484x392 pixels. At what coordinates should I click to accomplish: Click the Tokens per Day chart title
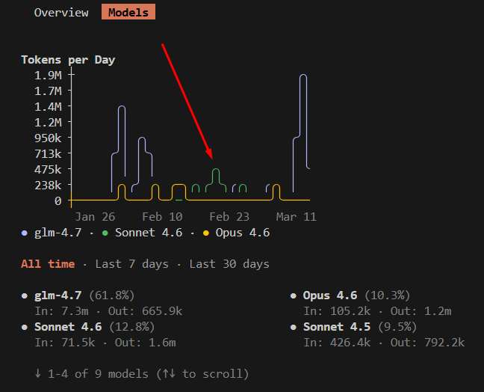click(x=68, y=60)
